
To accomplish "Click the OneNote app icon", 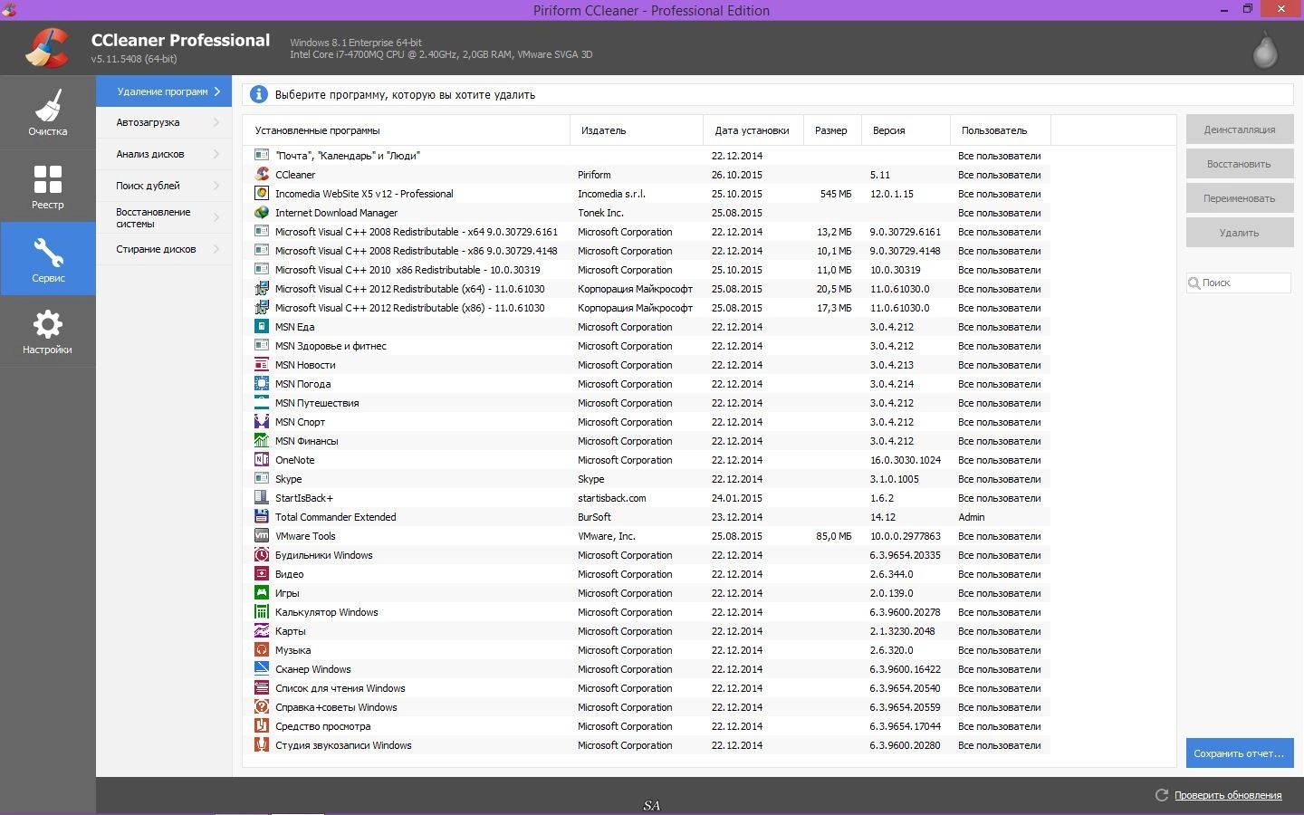I will pyautogui.click(x=262, y=459).
